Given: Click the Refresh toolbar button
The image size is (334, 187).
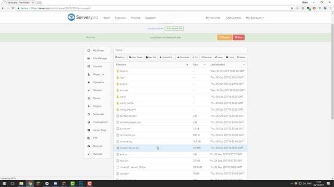Looking at the screenshot, I should [120, 57].
